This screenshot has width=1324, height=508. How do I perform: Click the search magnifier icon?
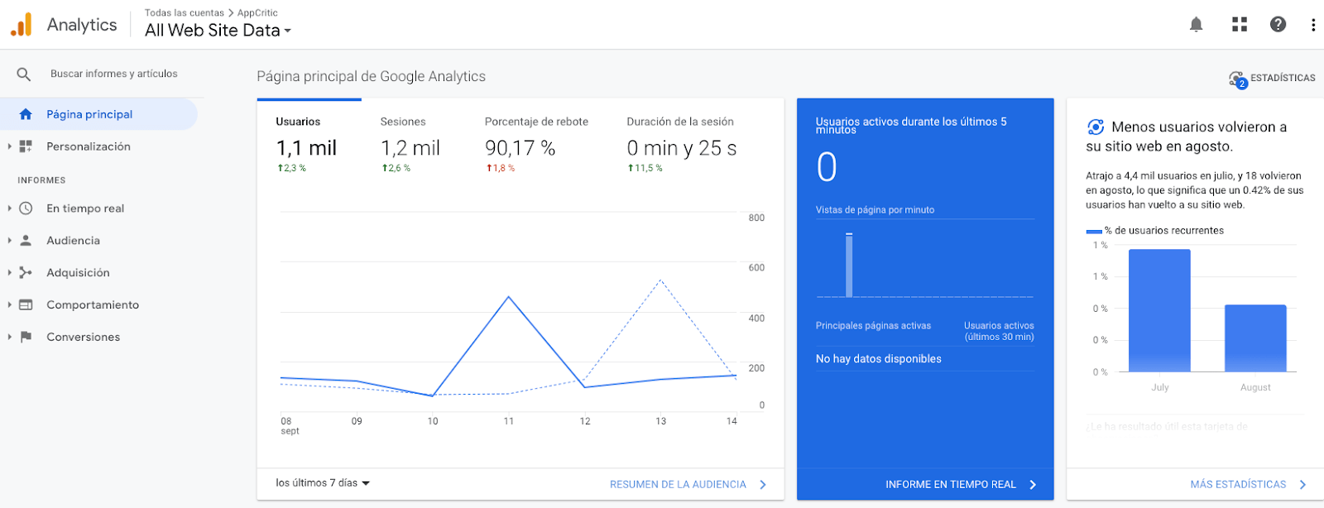click(24, 74)
